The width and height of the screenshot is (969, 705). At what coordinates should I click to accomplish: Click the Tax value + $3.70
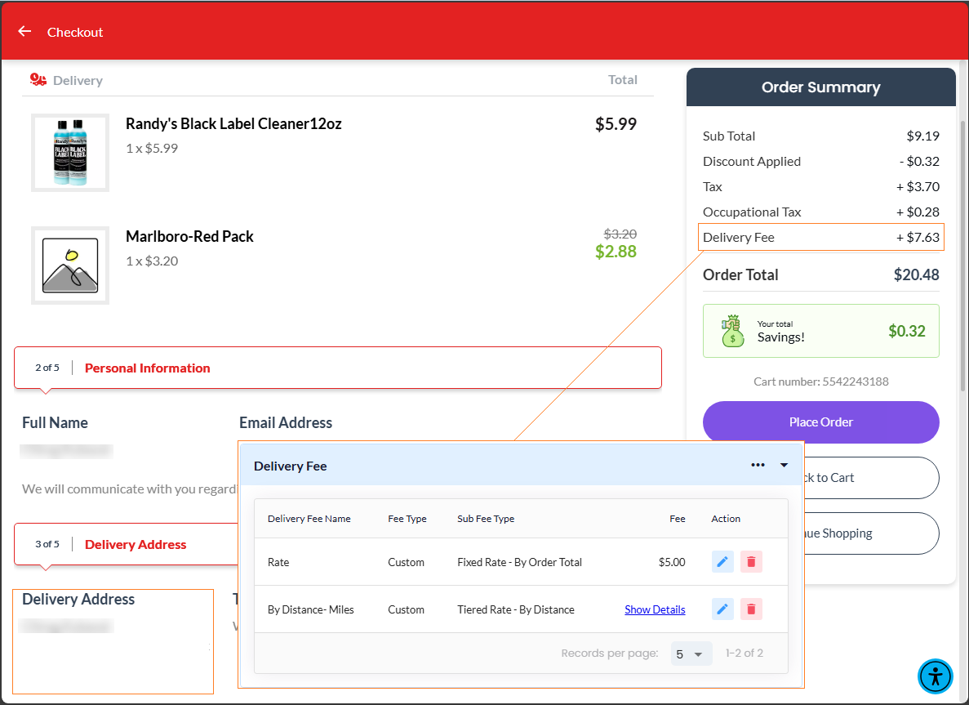coord(918,187)
